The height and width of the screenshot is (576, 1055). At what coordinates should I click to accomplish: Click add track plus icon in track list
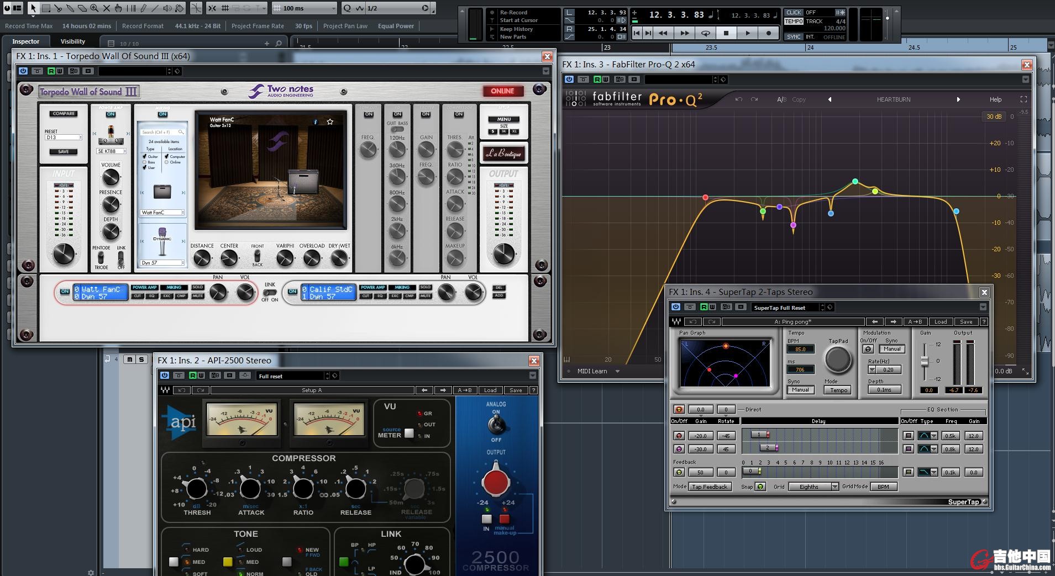[x=267, y=43]
